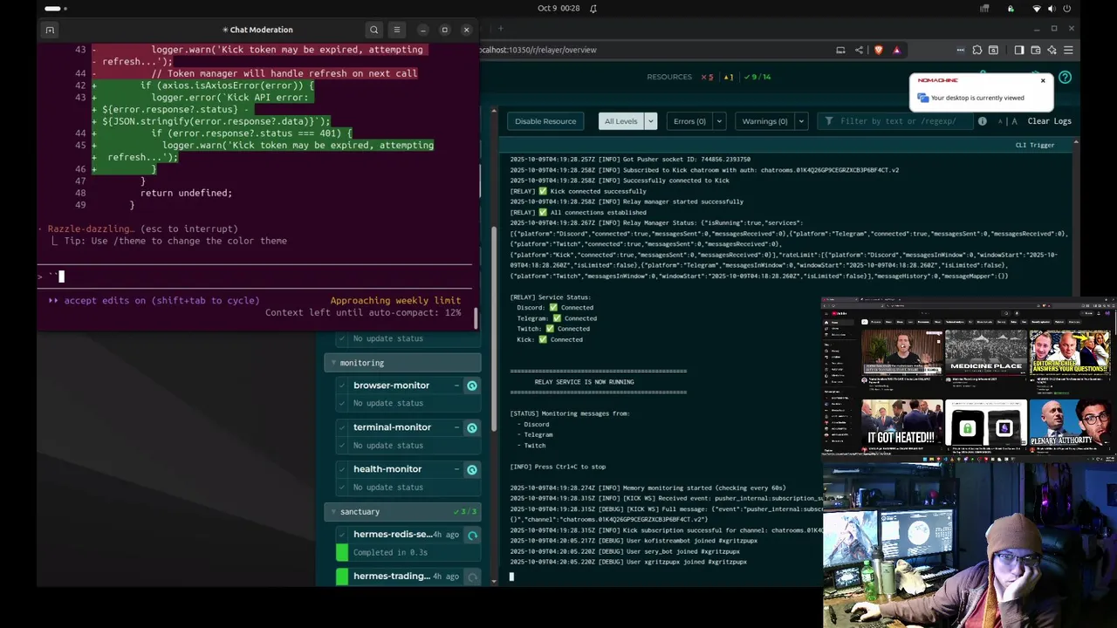Click the Brave Rewards triangle icon

[x=896, y=50]
